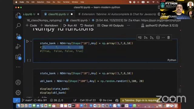194x109 pixels.
Task: Add a new Markdown cell
Action: tap(49, 25)
